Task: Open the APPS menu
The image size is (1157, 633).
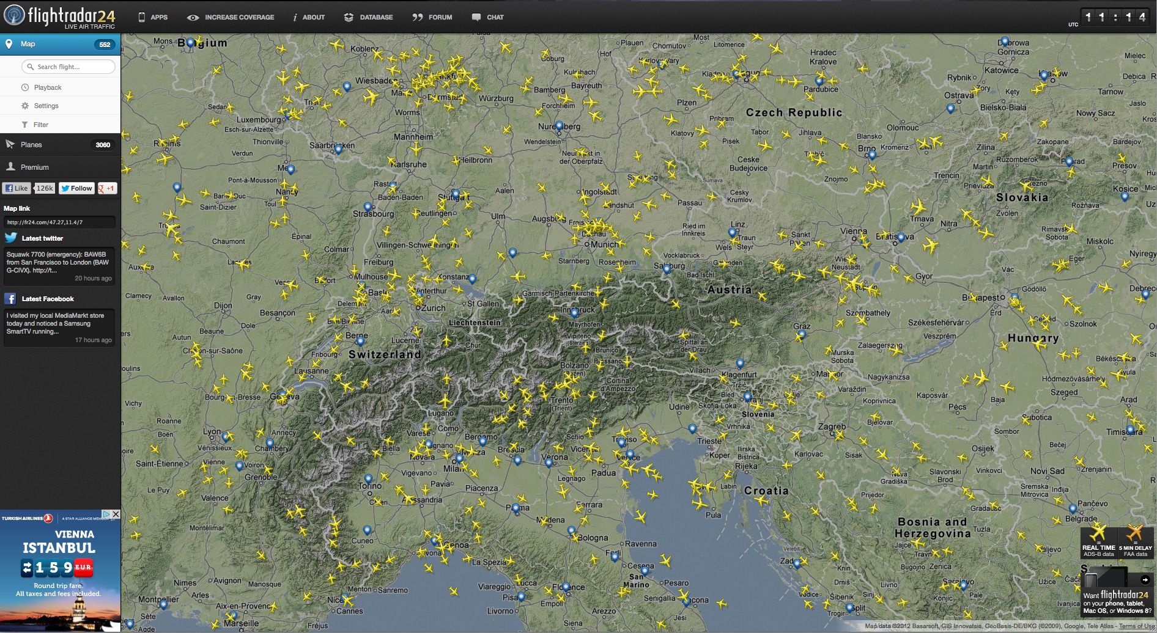Action: click(153, 17)
